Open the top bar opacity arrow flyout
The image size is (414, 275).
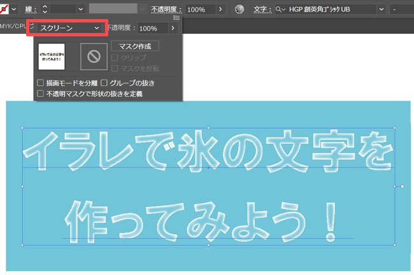click(x=220, y=10)
